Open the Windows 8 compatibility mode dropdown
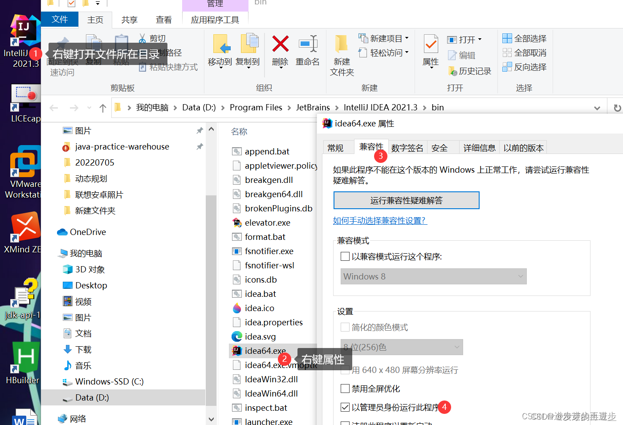623x425 pixels. (520, 276)
